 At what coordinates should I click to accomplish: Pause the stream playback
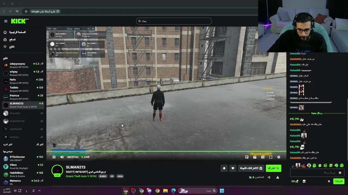click(54, 157)
